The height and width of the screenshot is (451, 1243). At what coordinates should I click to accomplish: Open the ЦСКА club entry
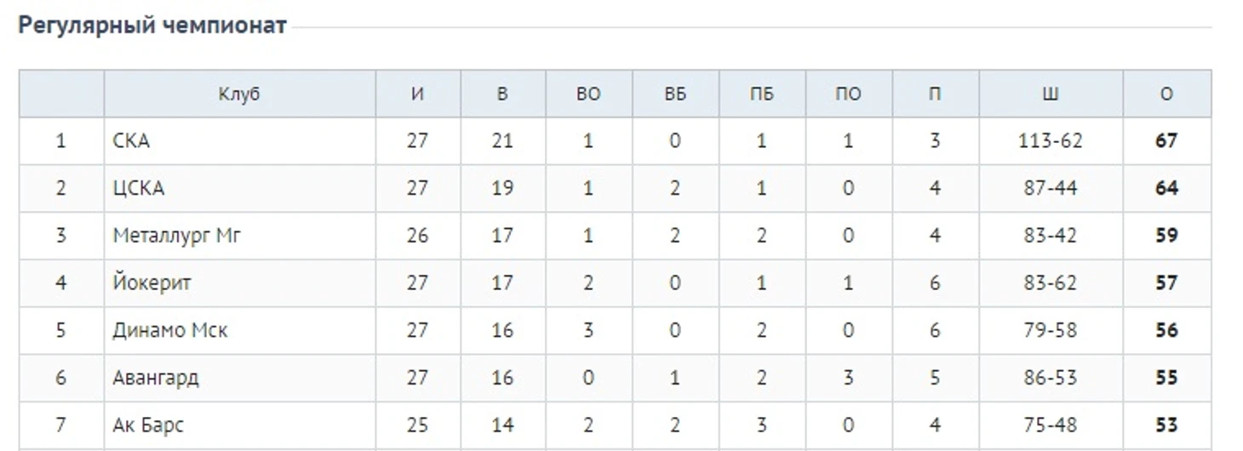pos(139,188)
